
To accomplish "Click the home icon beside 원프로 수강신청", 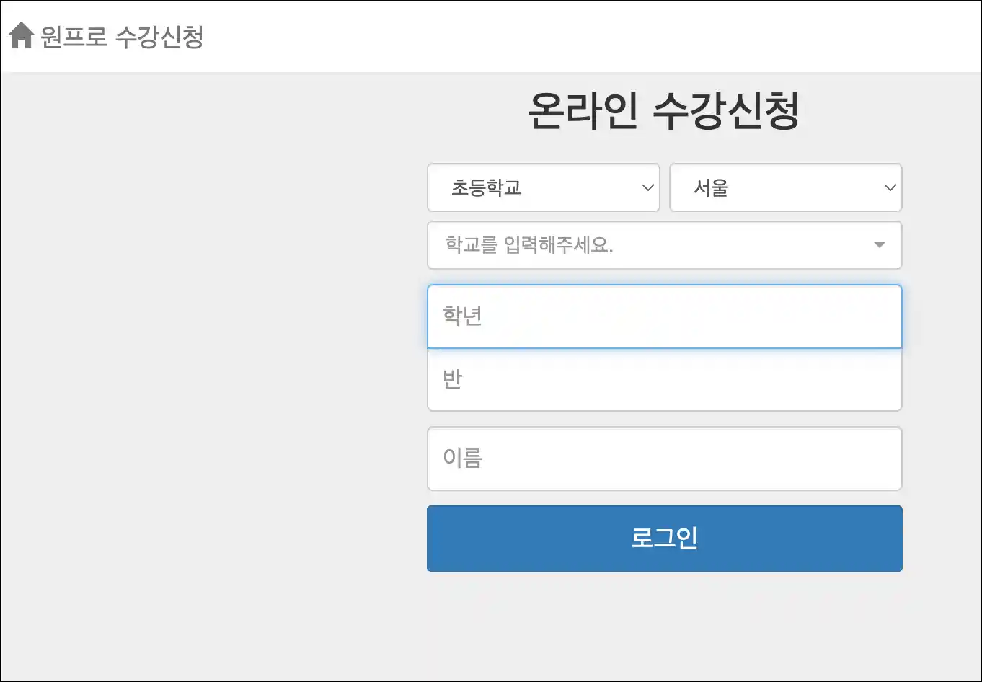I will click(x=21, y=35).
